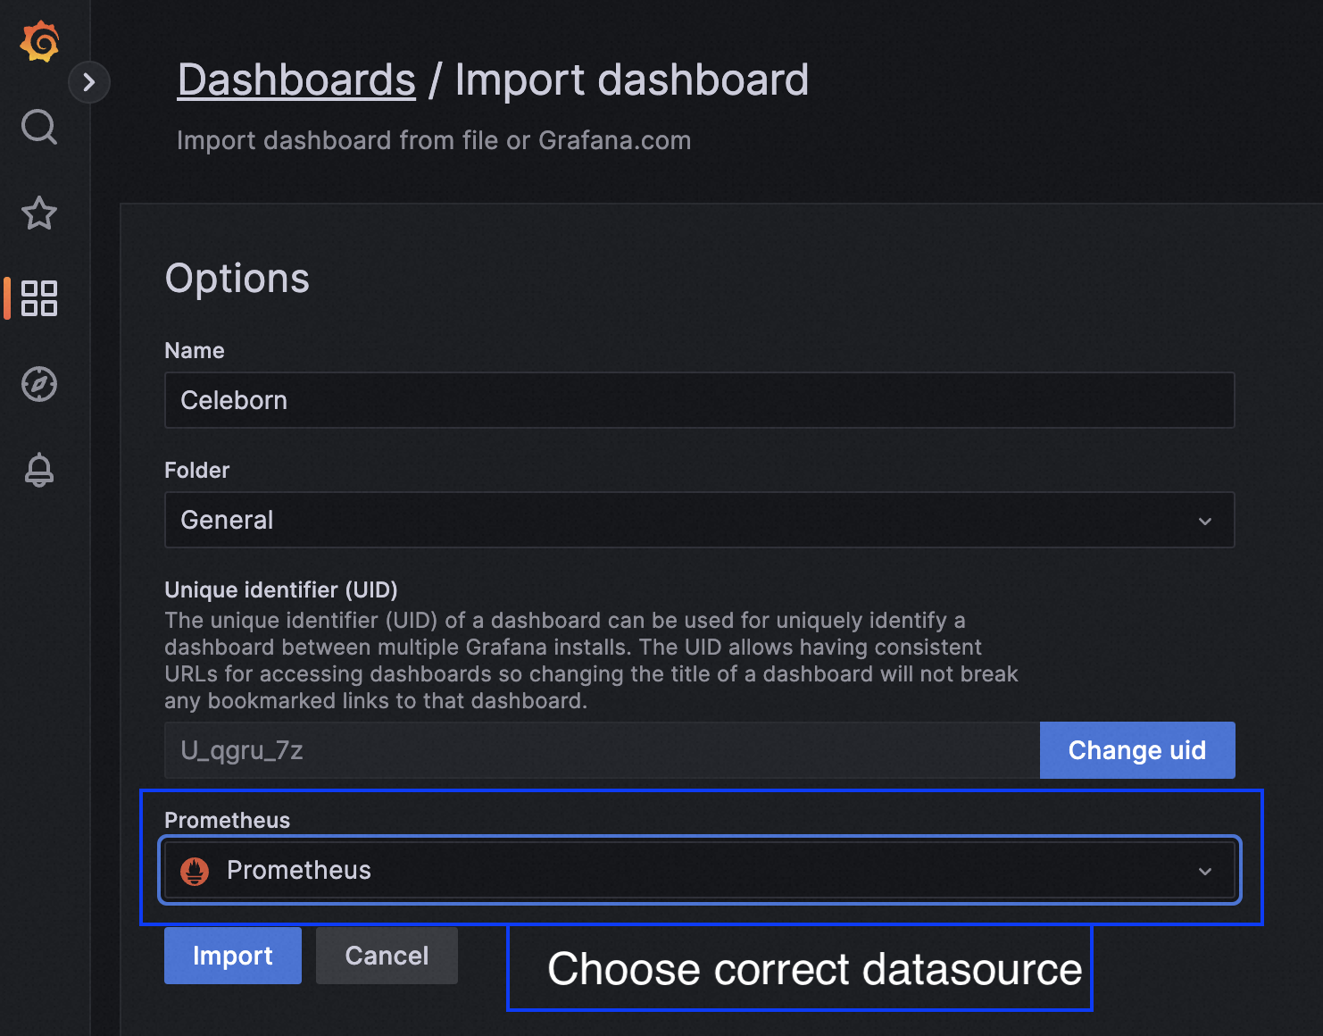Cancel the dashboard import

387,956
